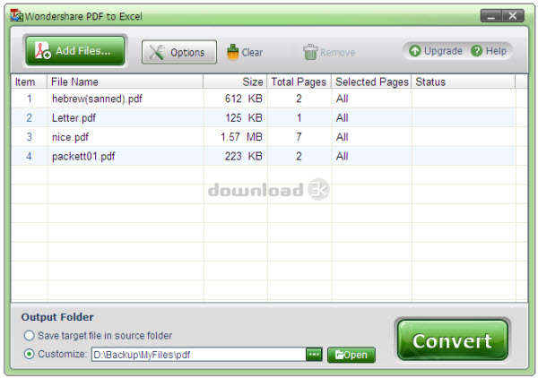Browse output folder with the ellipsis button

tap(314, 355)
